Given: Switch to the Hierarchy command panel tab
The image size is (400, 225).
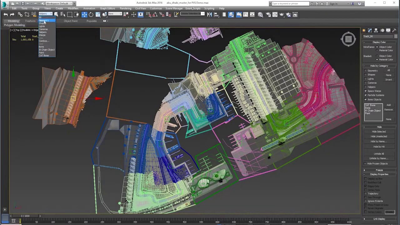Looking at the screenshot, I should [x=376, y=30].
